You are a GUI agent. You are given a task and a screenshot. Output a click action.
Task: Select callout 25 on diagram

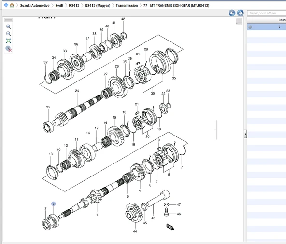pos(48,107)
